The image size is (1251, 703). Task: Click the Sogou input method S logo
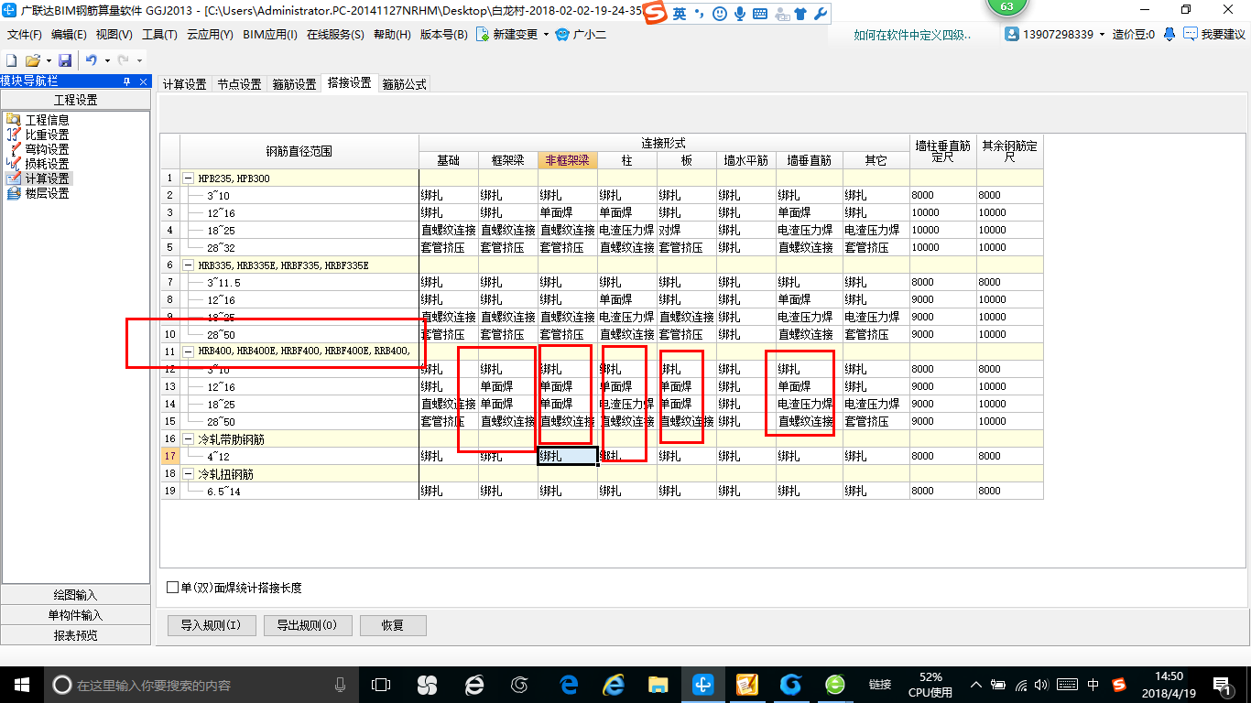click(x=654, y=14)
